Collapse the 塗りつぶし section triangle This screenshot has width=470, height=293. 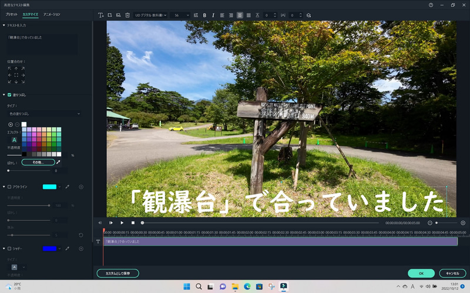coord(4,95)
